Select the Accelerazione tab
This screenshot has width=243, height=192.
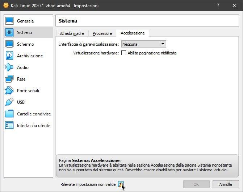[133, 33]
